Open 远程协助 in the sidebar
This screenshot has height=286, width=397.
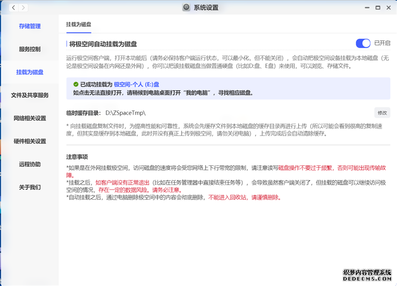tap(30, 164)
